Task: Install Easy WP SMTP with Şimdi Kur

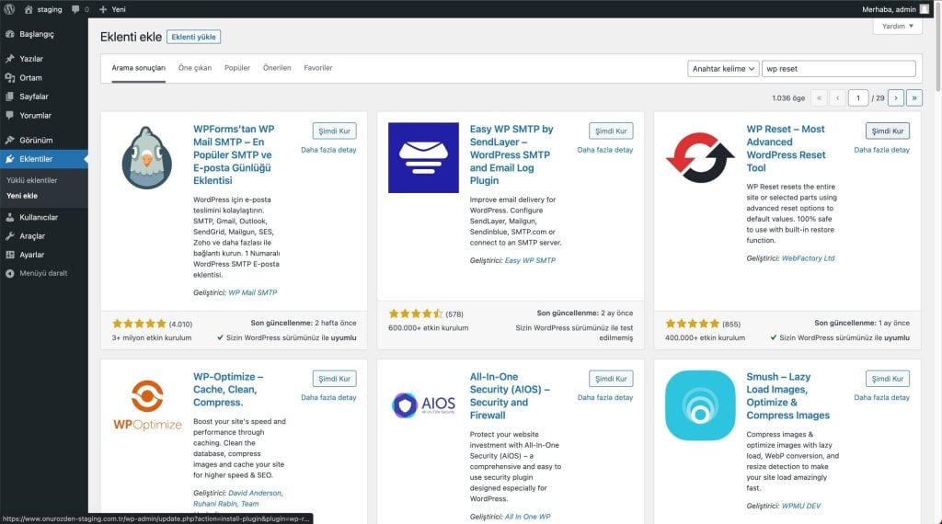Action: [x=611, y=131]
